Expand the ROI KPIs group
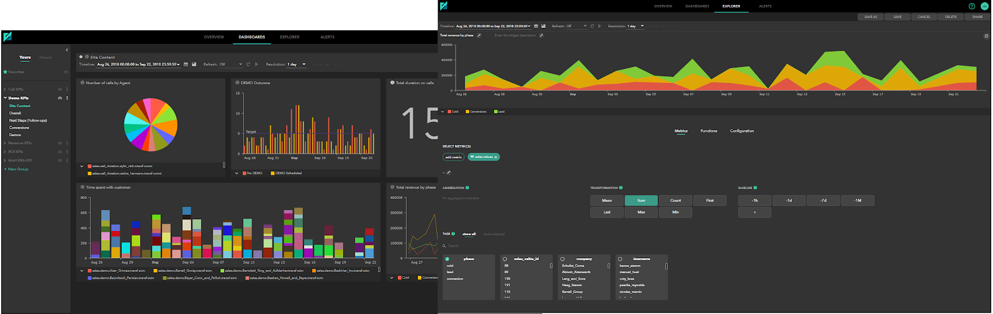The width and height of the screenshot is (993, 314). [5, 152]
